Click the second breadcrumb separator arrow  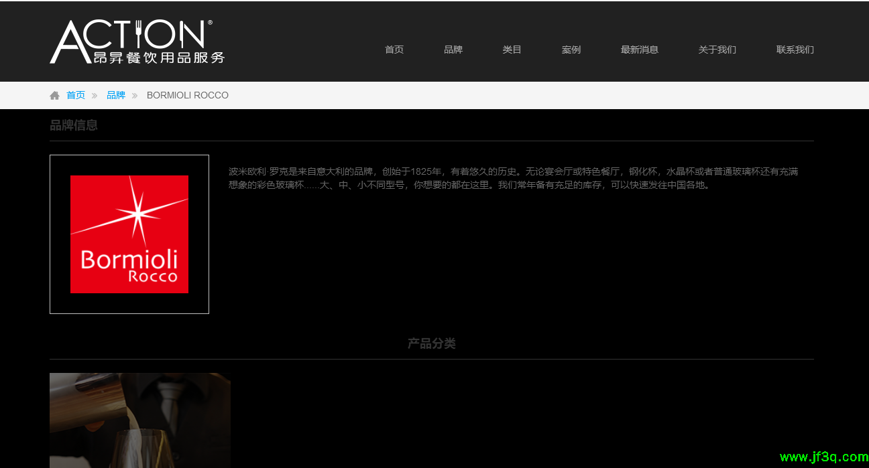tap(135, 95)
